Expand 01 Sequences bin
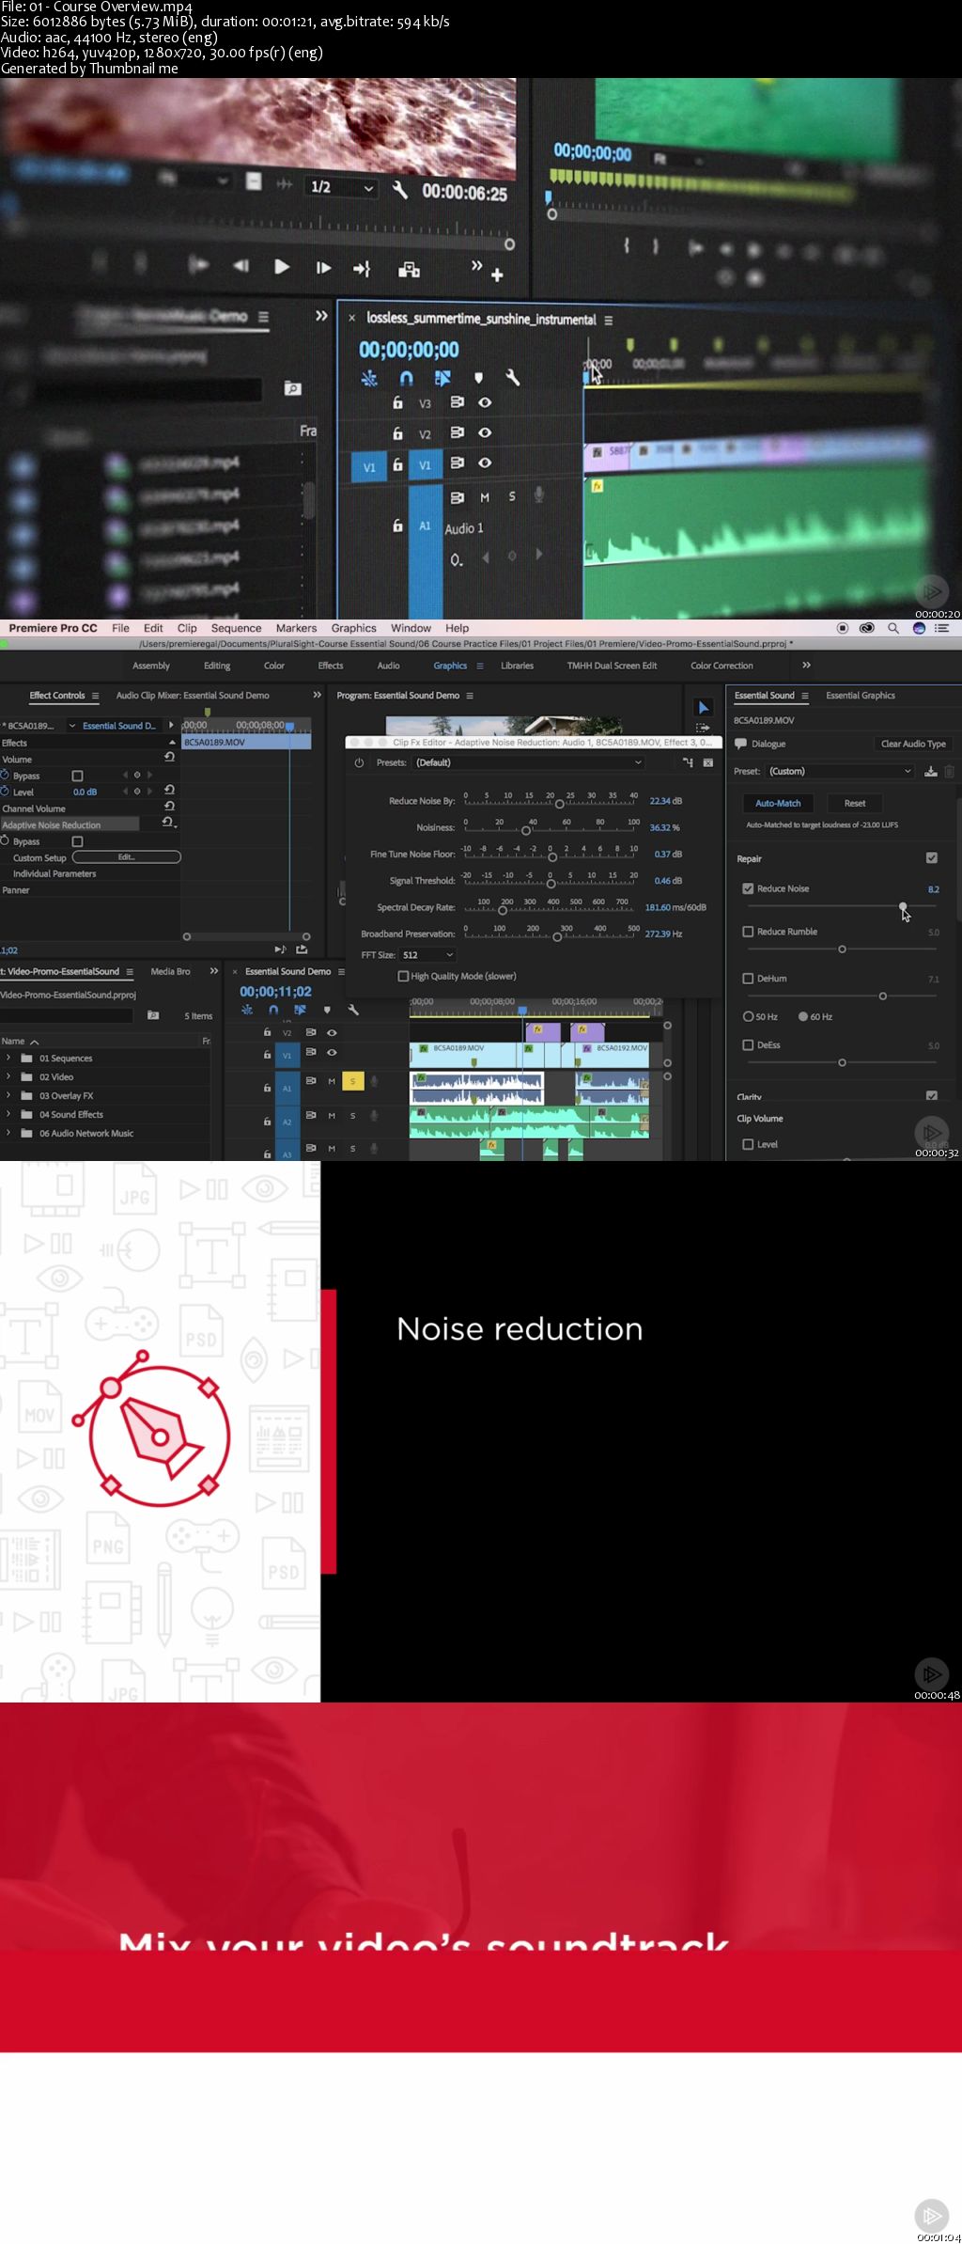This screenshot has height=2244, width=962. [x=8, y=1058]
